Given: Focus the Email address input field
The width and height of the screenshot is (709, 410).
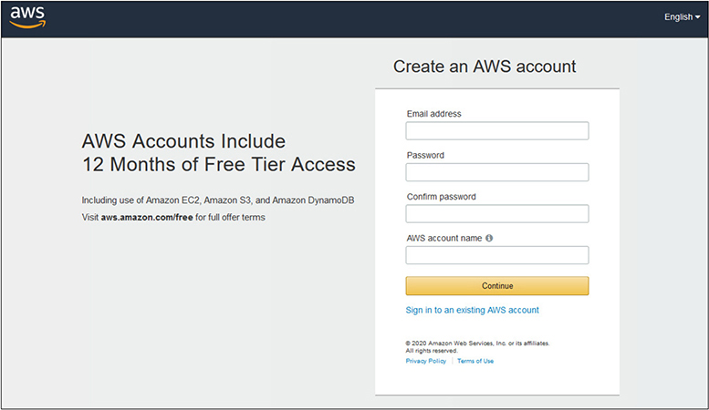Looking at the screenshot, I should [496, 131].
